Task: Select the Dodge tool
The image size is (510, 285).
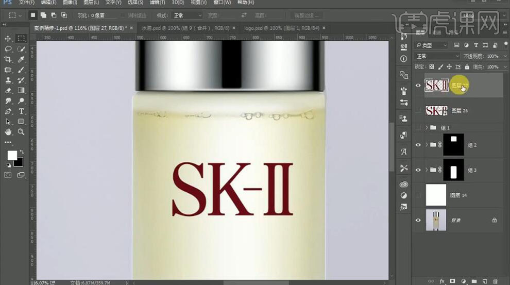Action: point(21,101)
